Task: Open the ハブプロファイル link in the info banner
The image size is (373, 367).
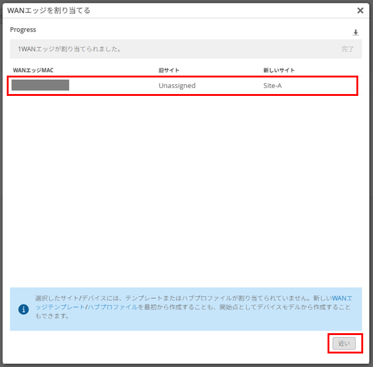Action: click(x=112, y=307)
